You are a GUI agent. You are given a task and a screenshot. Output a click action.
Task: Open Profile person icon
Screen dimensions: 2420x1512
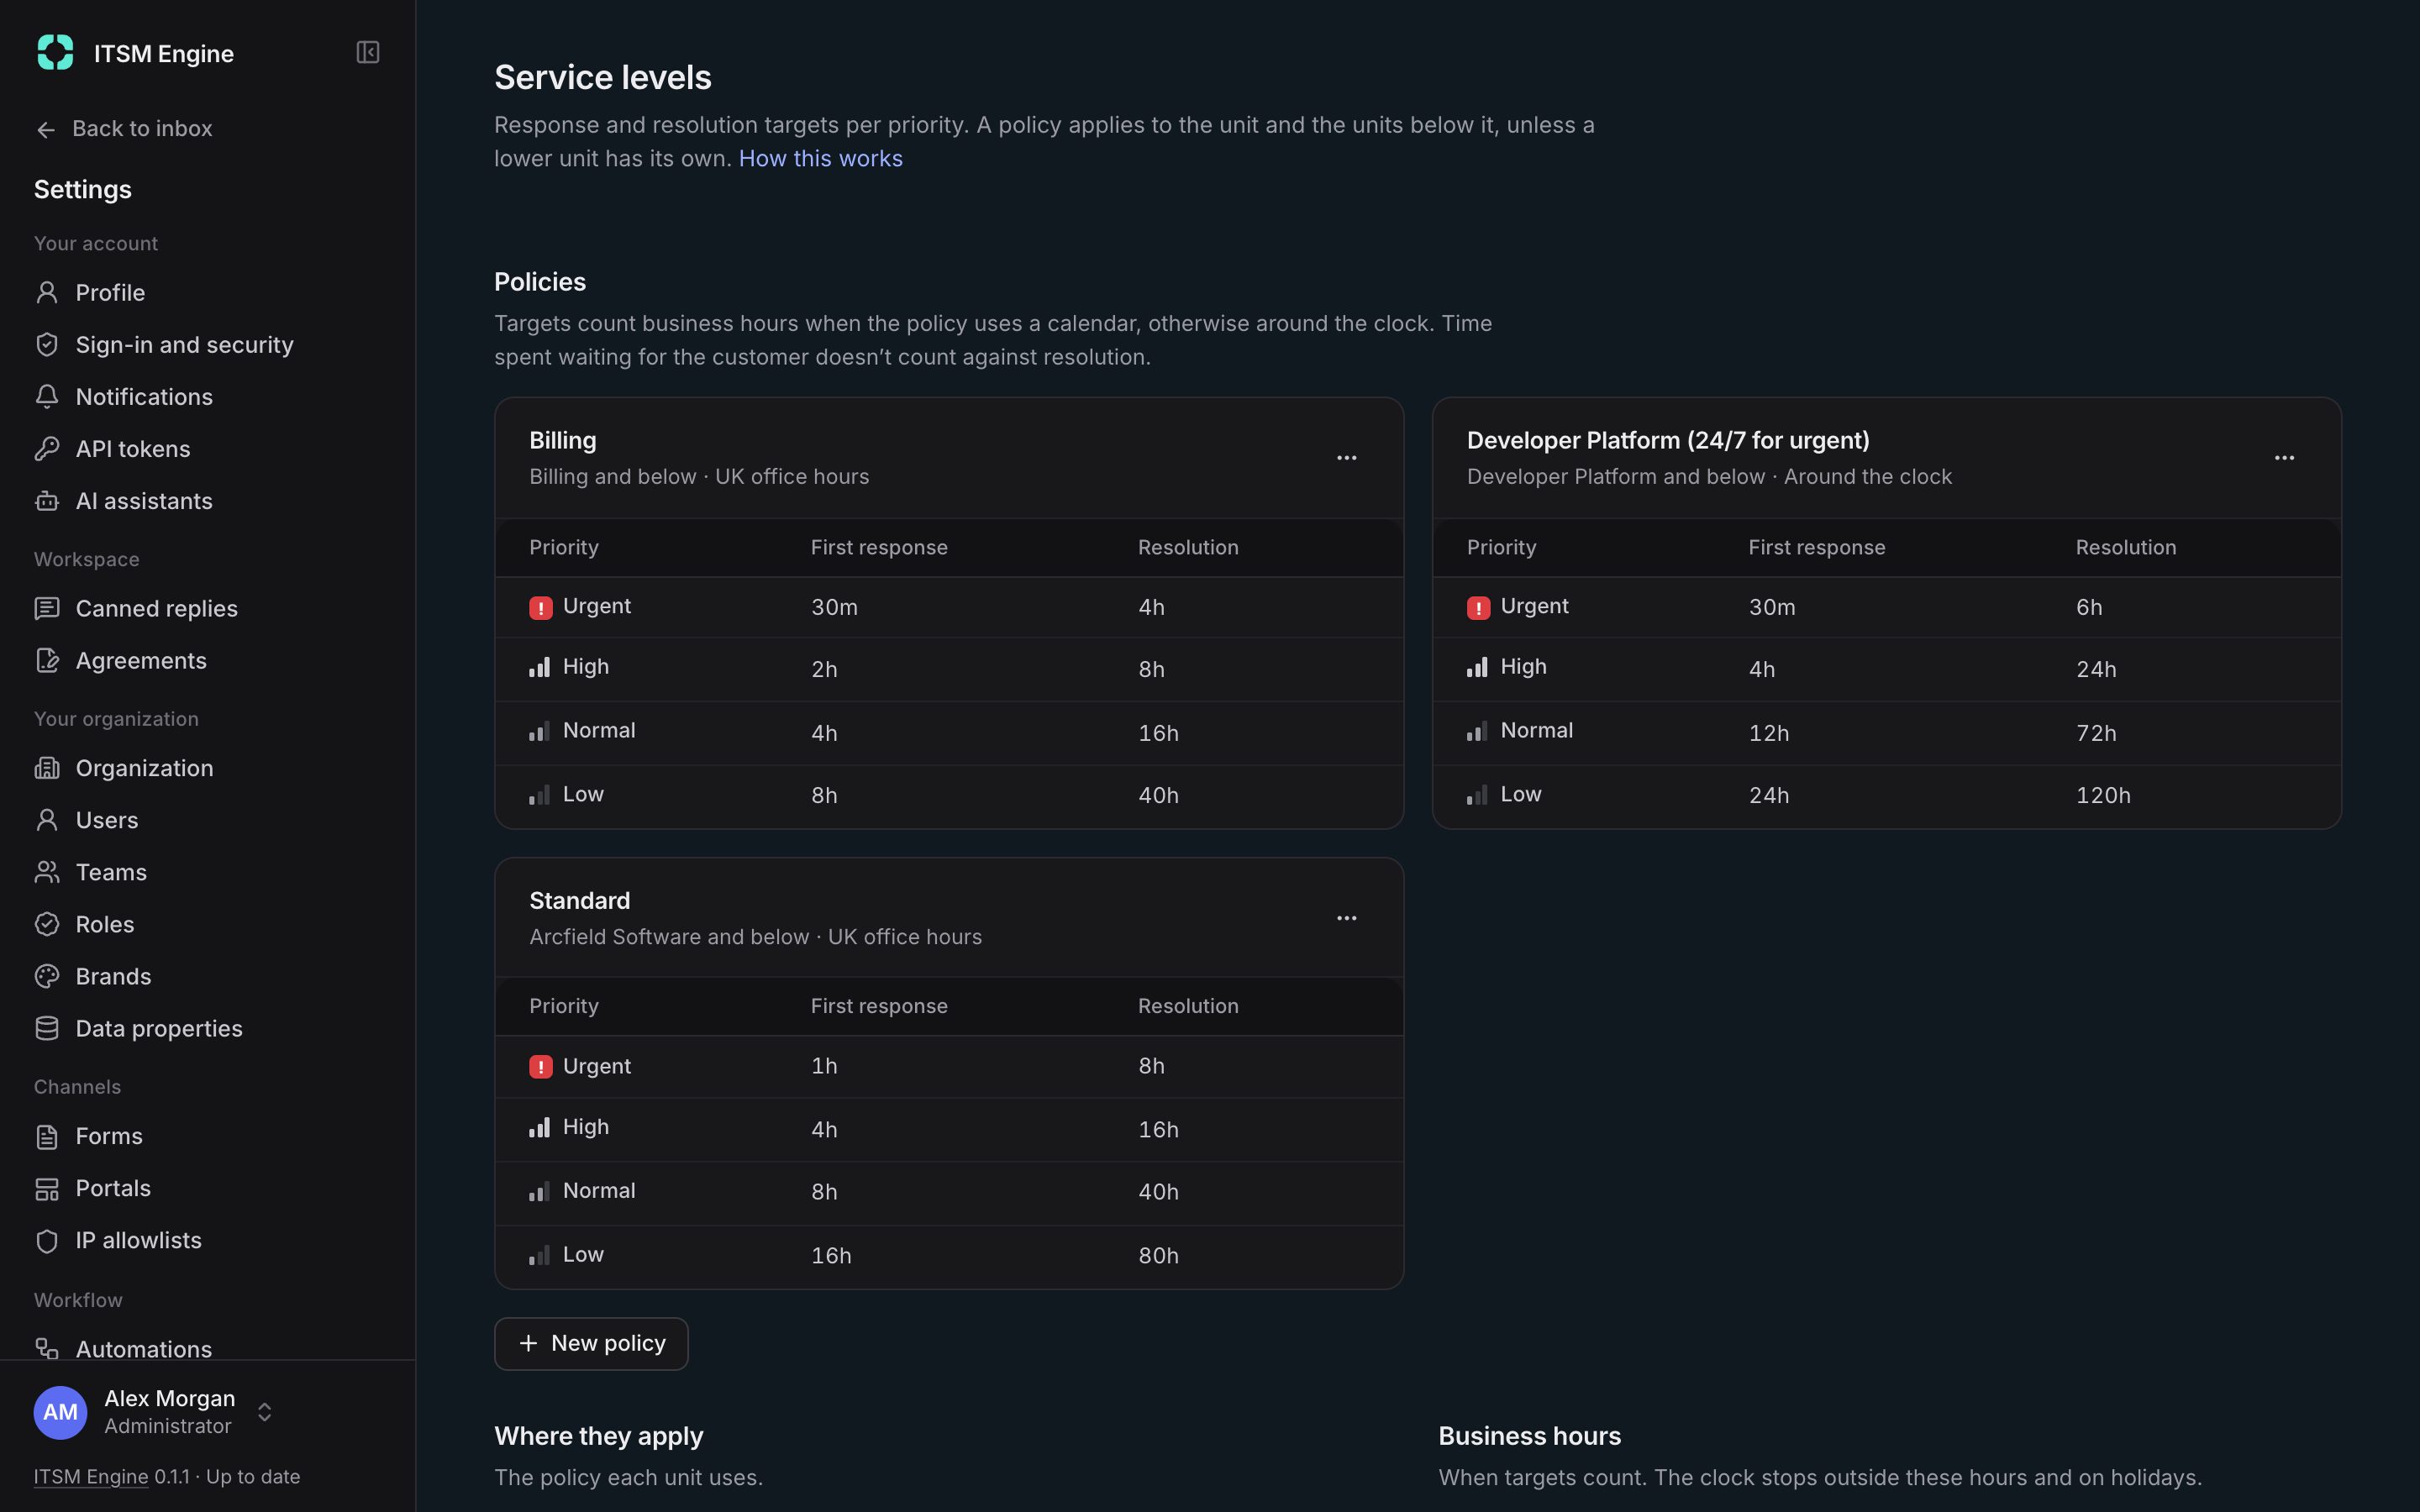coord(47,292)
